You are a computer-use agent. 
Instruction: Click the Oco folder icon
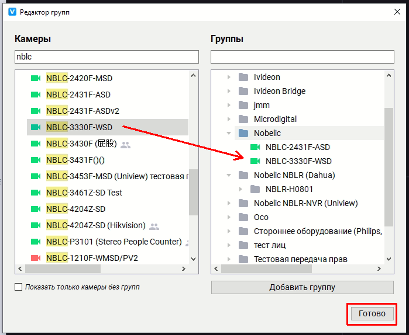coord(243,217)
